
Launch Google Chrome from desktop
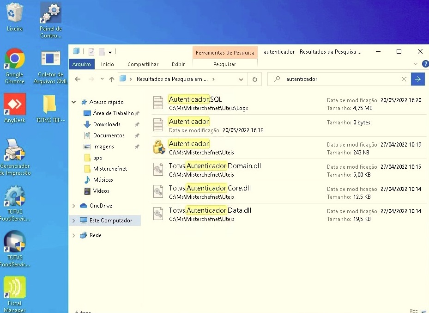(x=14, y=66)
